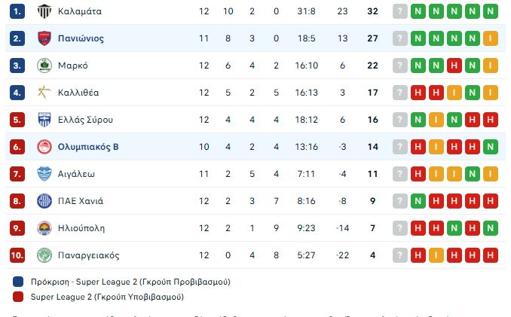
Task: Click the Ηλιούπολη team crest icon
Action: [x=43, y=228]
